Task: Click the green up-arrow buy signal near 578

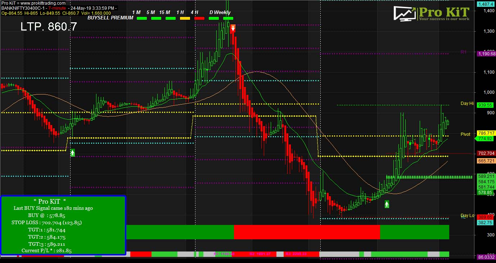Action: (386, 204)
